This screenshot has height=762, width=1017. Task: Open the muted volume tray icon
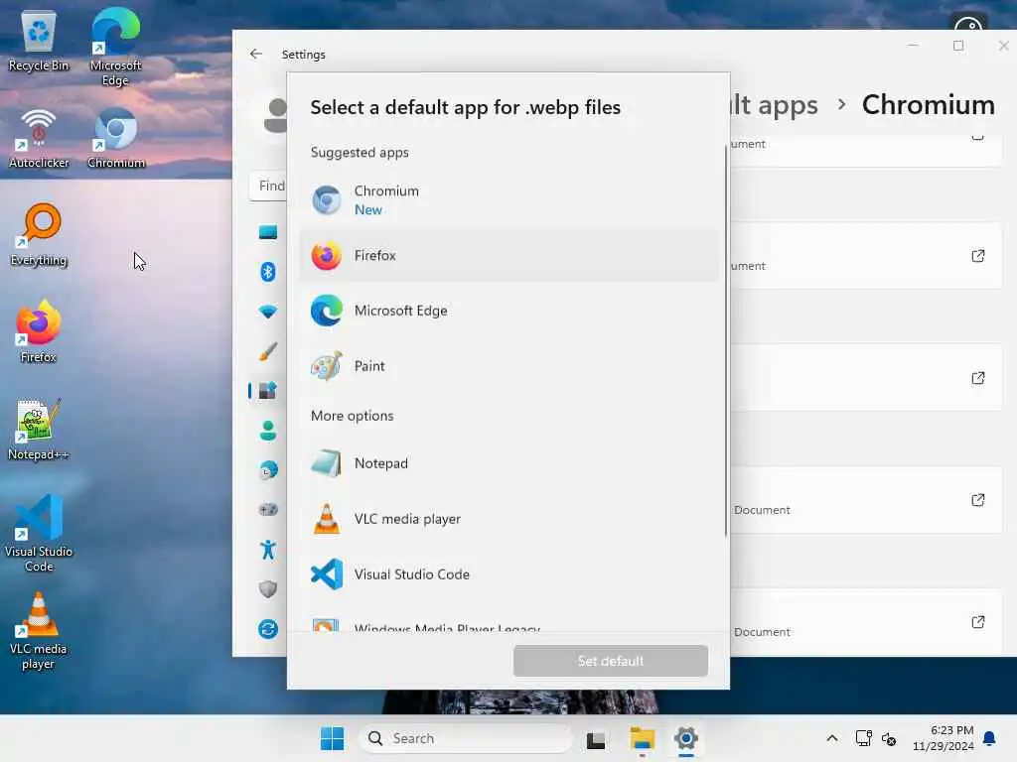(889, 738)
